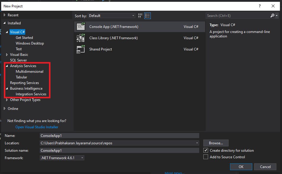Select Other Project Types in the tree
Viewport: 282px width, 174px height.
(x=25, y=100)
